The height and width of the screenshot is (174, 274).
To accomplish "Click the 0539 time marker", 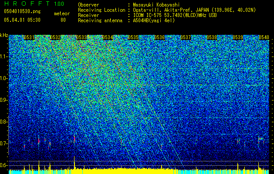I will point(238,37).
